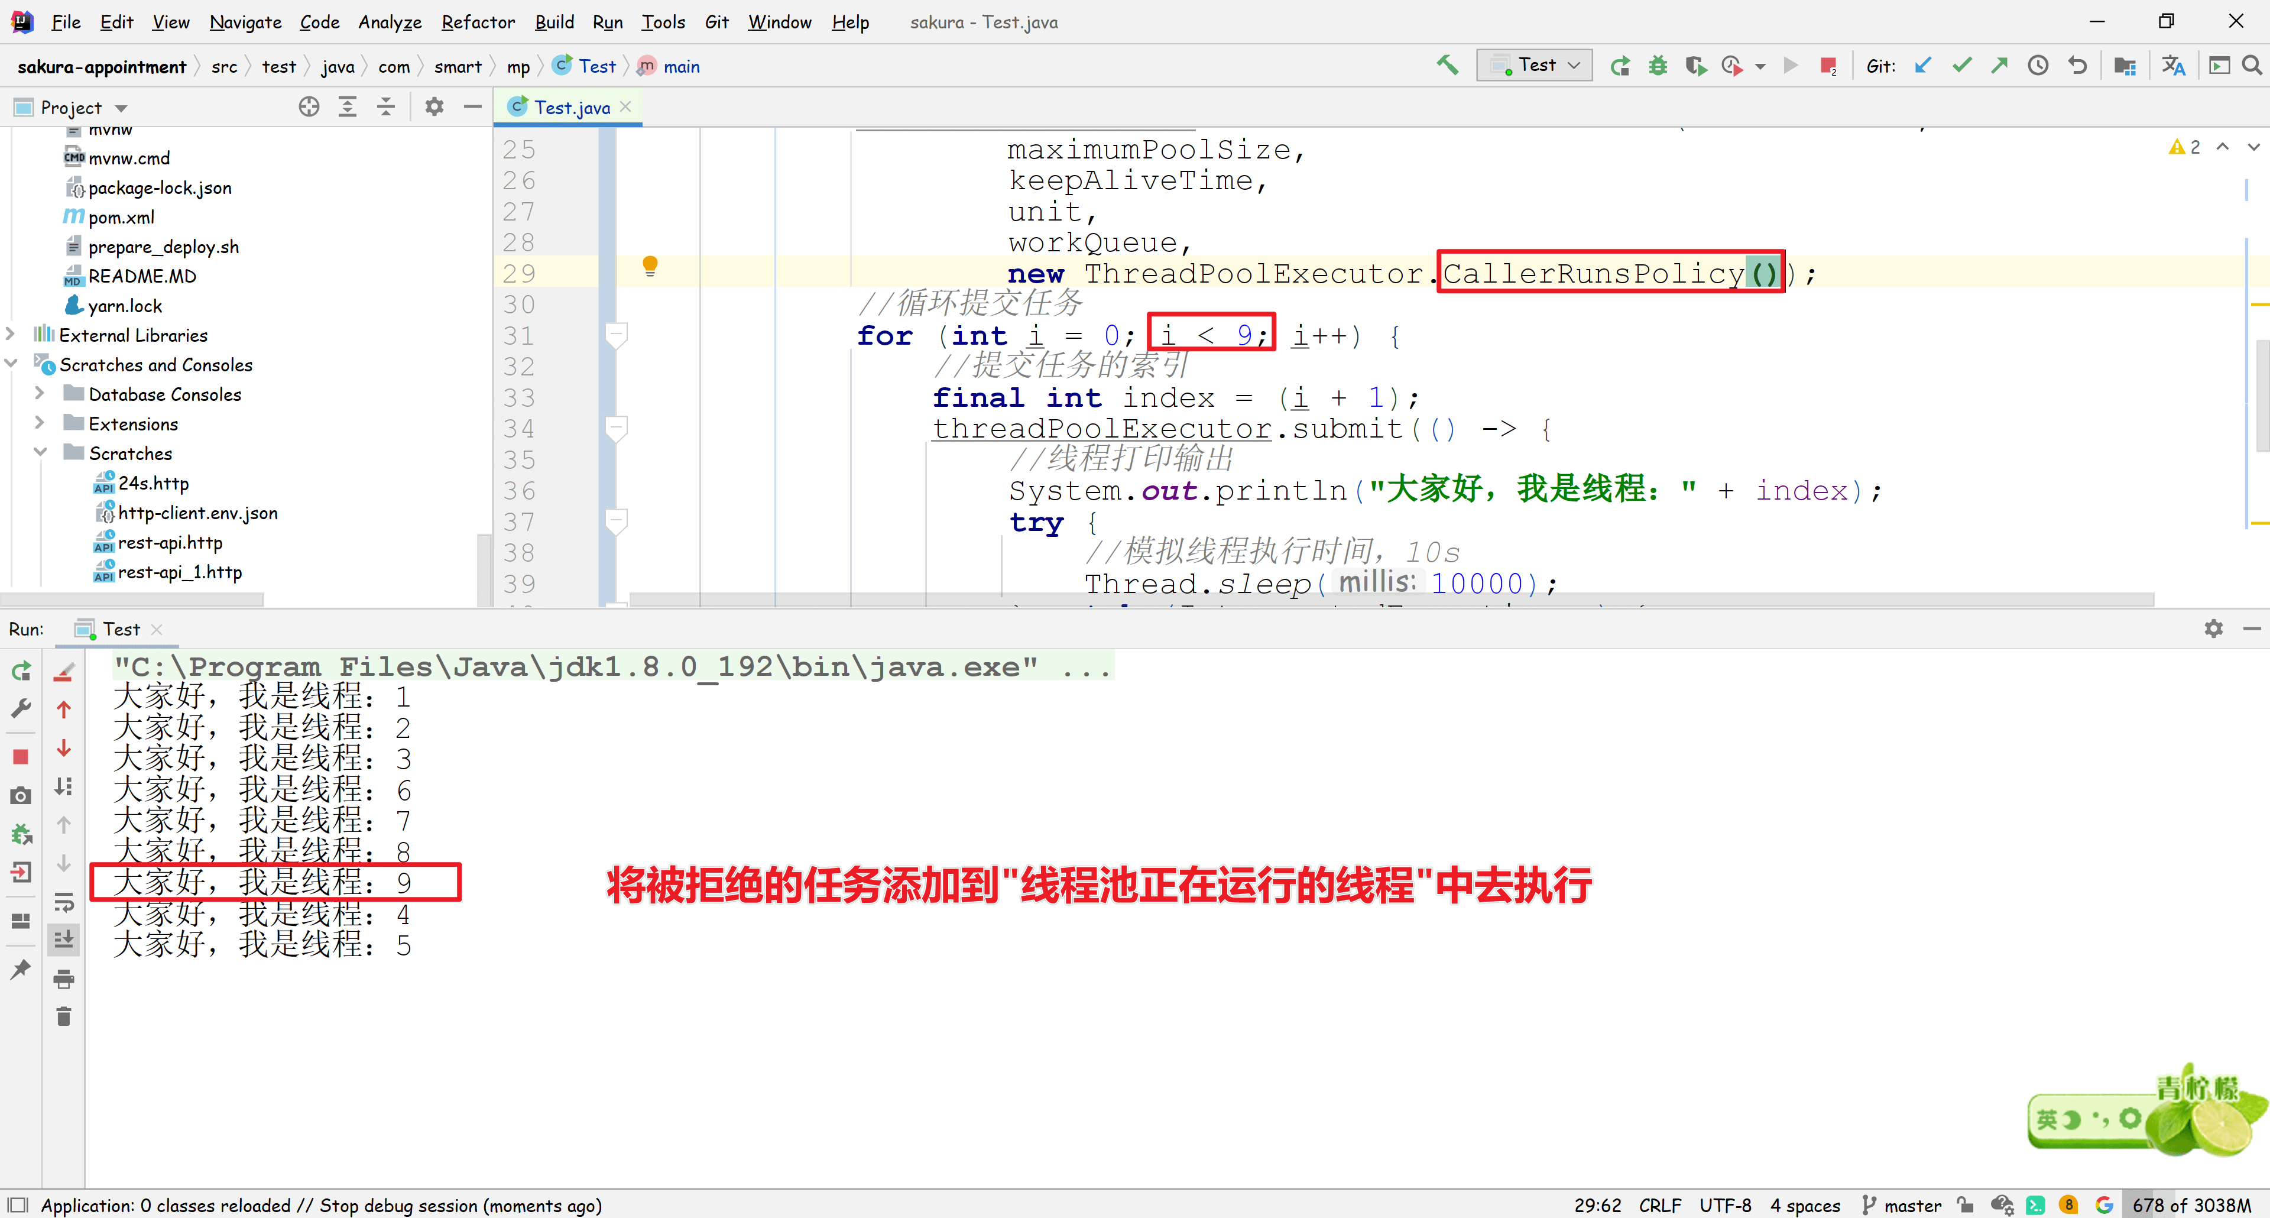Clear console output with trash icon

[63, 1017]
